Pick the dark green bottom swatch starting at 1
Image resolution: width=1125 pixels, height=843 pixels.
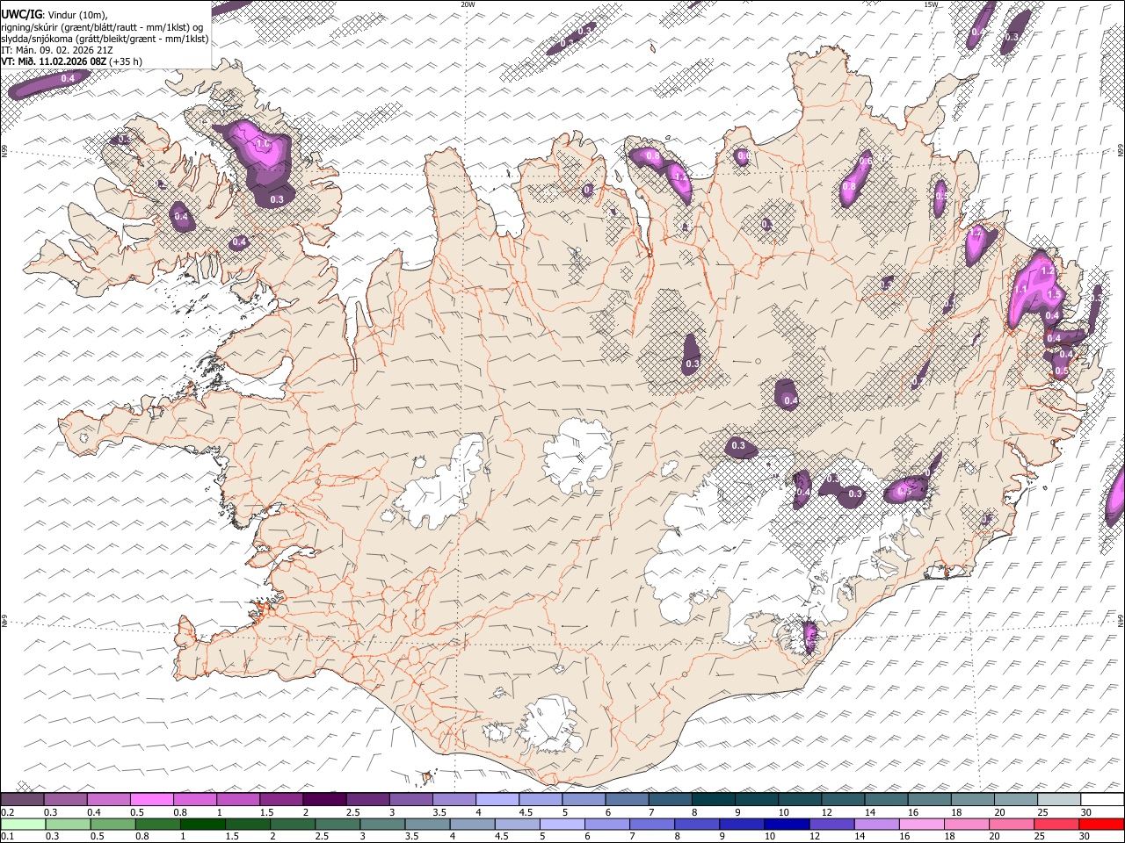pyautogui.click(x=202, y=824)
